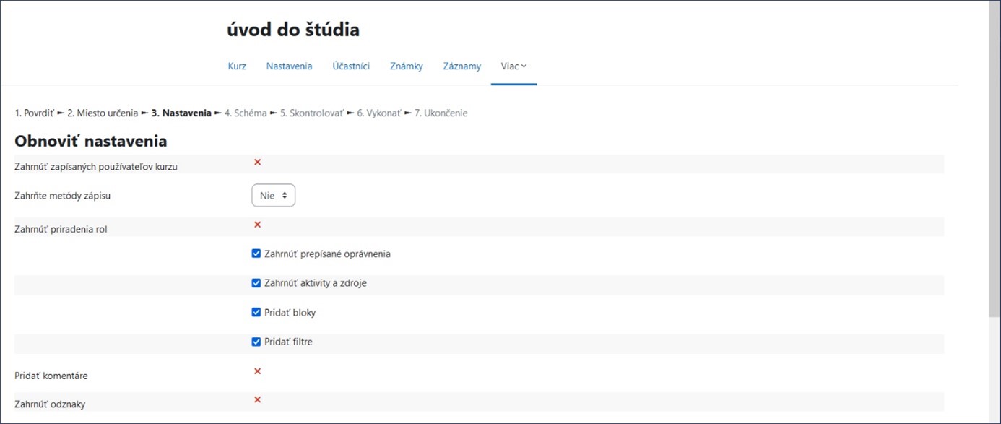Click red X beside Zahrnúť priradenia rol
Image resolution: width=1001 pixels, height=424 pixels.
pos(257,225)
